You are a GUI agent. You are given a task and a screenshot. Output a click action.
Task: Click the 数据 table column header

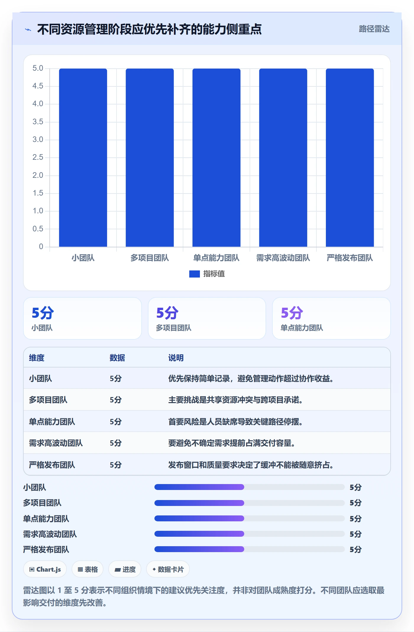click(117, 358)
